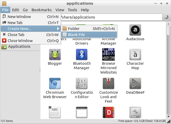
Task: Open the Audacious application icon
Action: click(135, 30)
